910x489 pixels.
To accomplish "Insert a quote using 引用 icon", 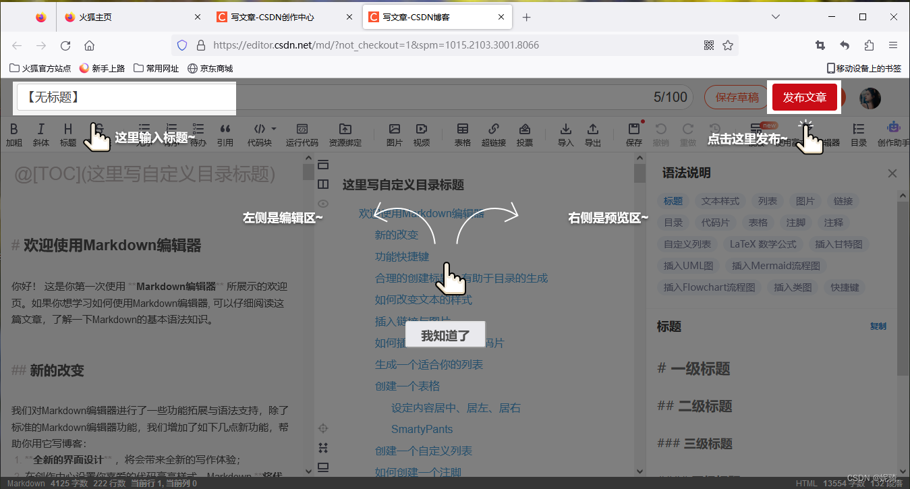I will tap(225, 135).
